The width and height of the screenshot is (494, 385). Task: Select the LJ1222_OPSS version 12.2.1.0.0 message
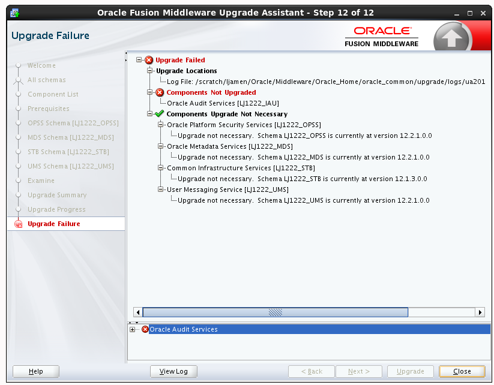[305, 136]
